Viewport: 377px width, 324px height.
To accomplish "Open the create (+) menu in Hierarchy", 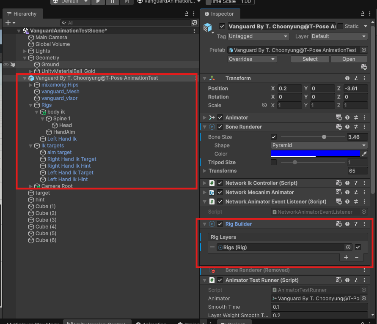I will coord(10,23).
